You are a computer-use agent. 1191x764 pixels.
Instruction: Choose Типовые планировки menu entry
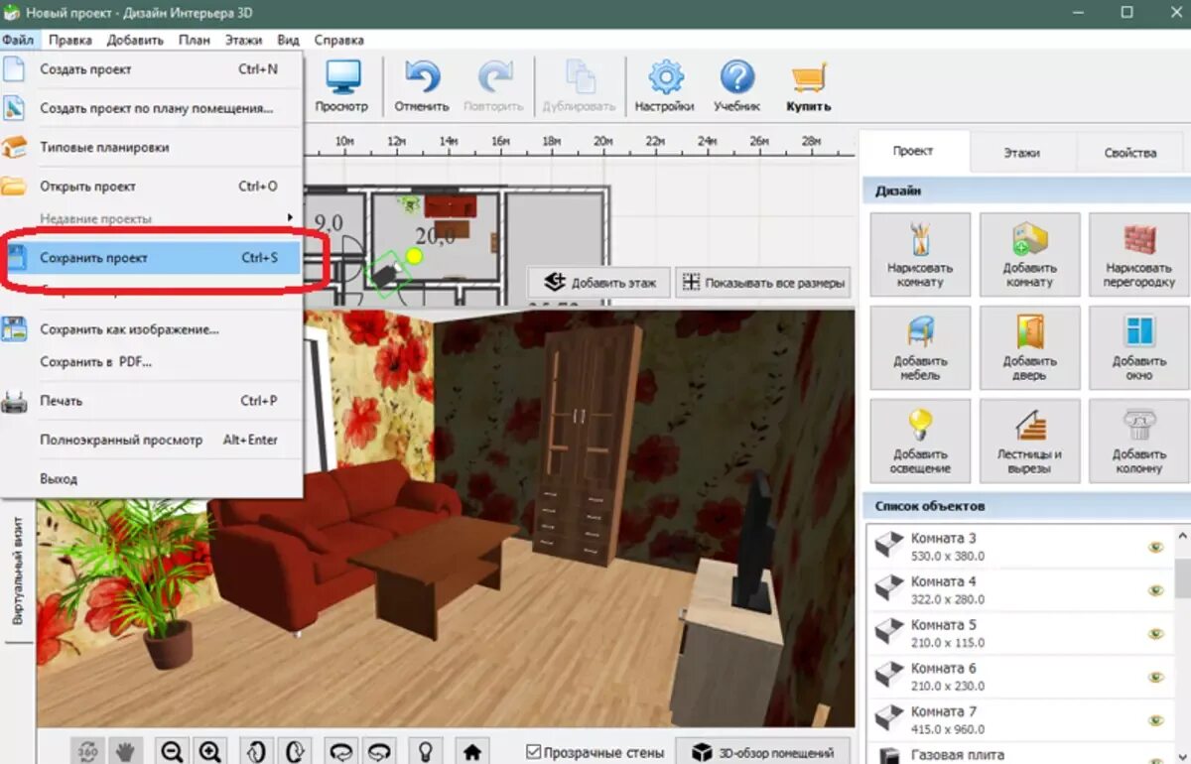(x=151, y=147)
